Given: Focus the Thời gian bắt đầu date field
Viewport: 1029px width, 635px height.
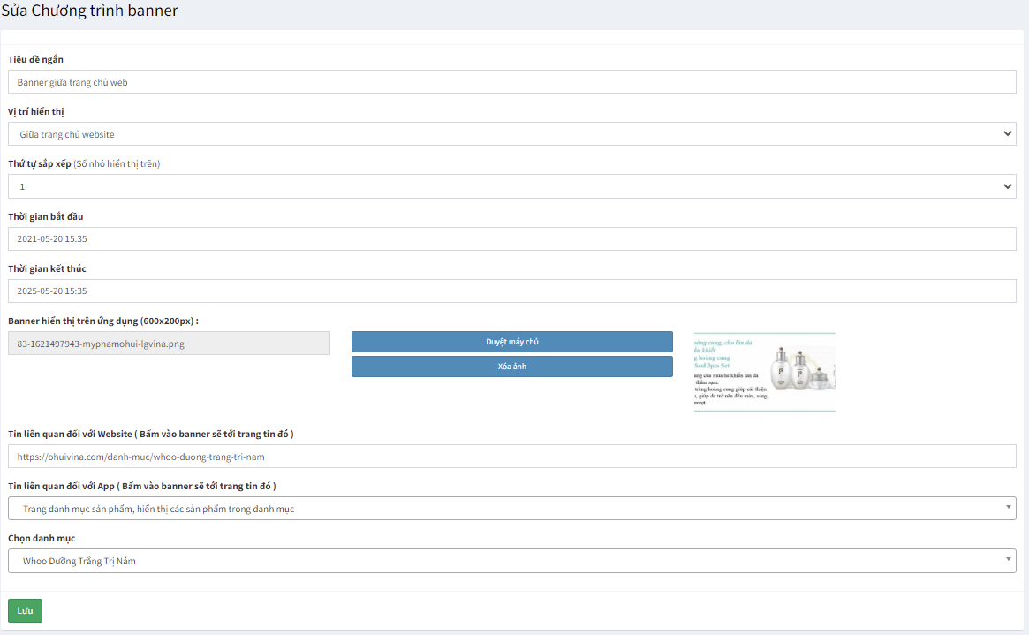Looking at the screenshot, I should pyautogui.click(x=511, y=238).
